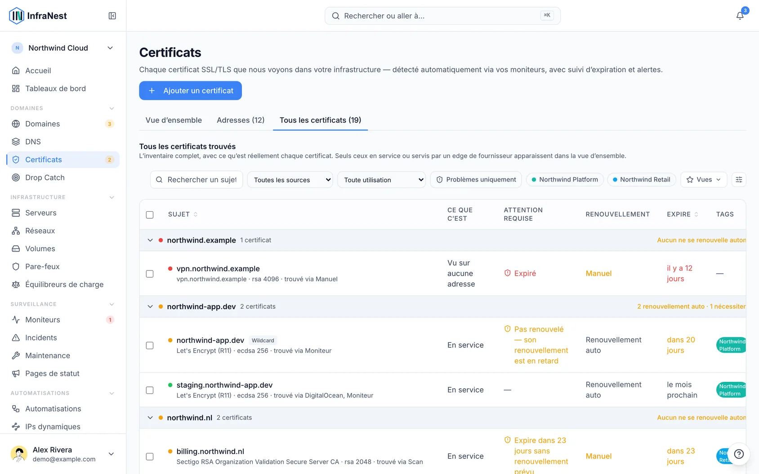Image resolution: width=759 pixels, height=474 pixels.
Task: Open the Vues dropdown
Action: [704, 180]
